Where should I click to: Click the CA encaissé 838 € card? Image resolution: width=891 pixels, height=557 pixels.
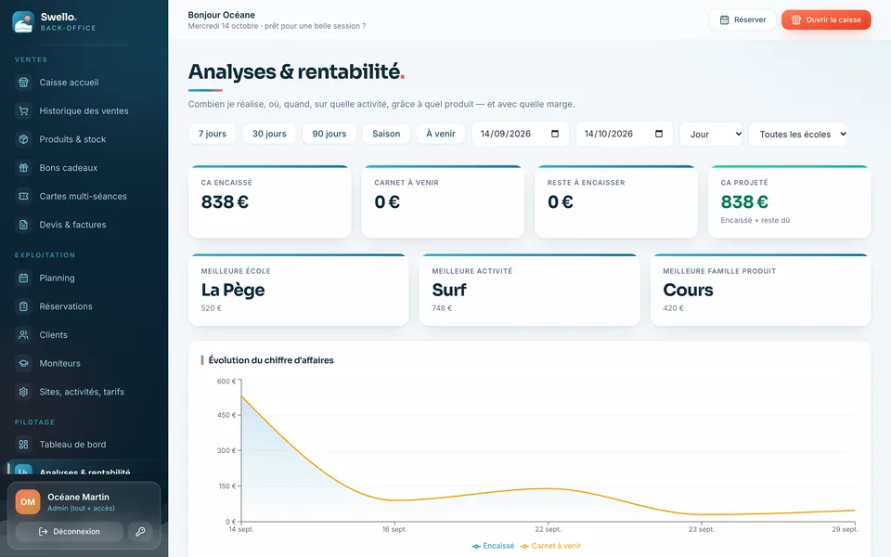(x=270, y=201)
